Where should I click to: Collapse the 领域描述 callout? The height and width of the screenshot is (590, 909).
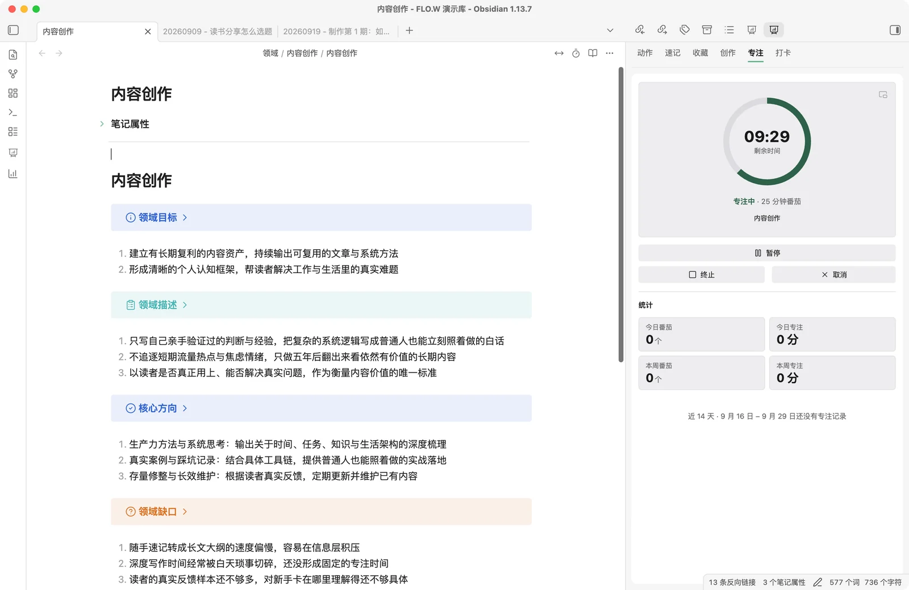coord(185,305)
